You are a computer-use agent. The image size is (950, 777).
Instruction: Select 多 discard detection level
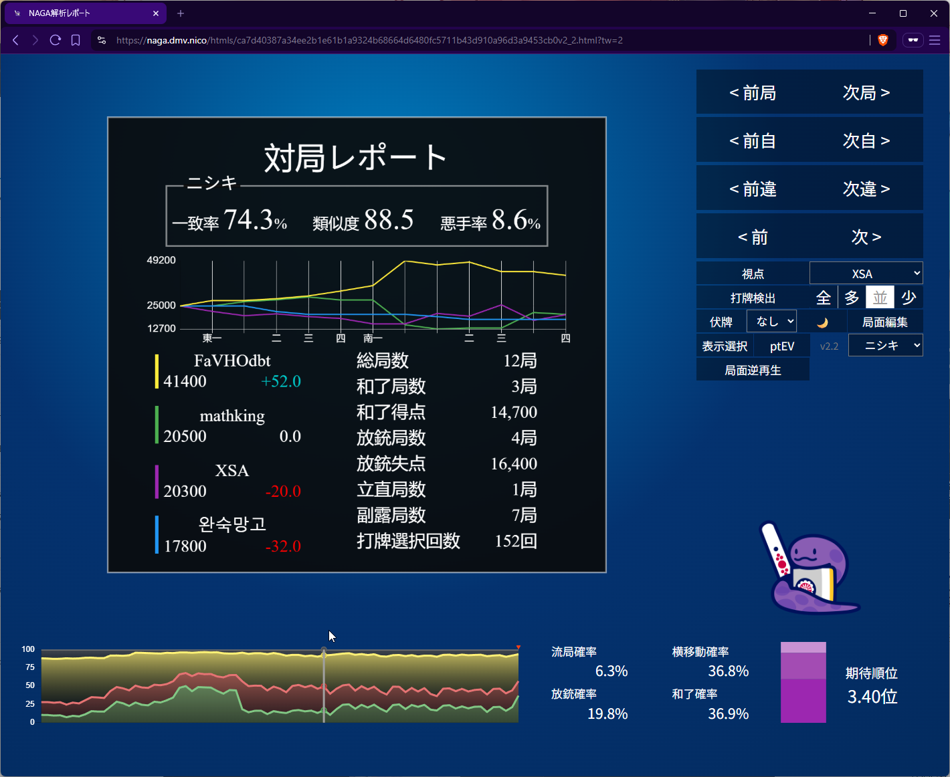852,298
